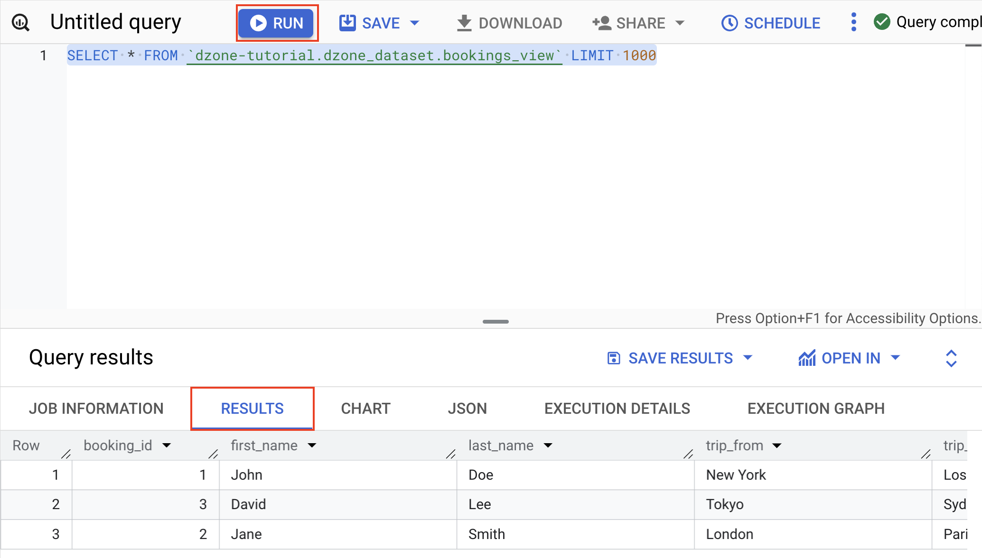
Task: Run the query with the RUN button
Action: pos(277,22)
